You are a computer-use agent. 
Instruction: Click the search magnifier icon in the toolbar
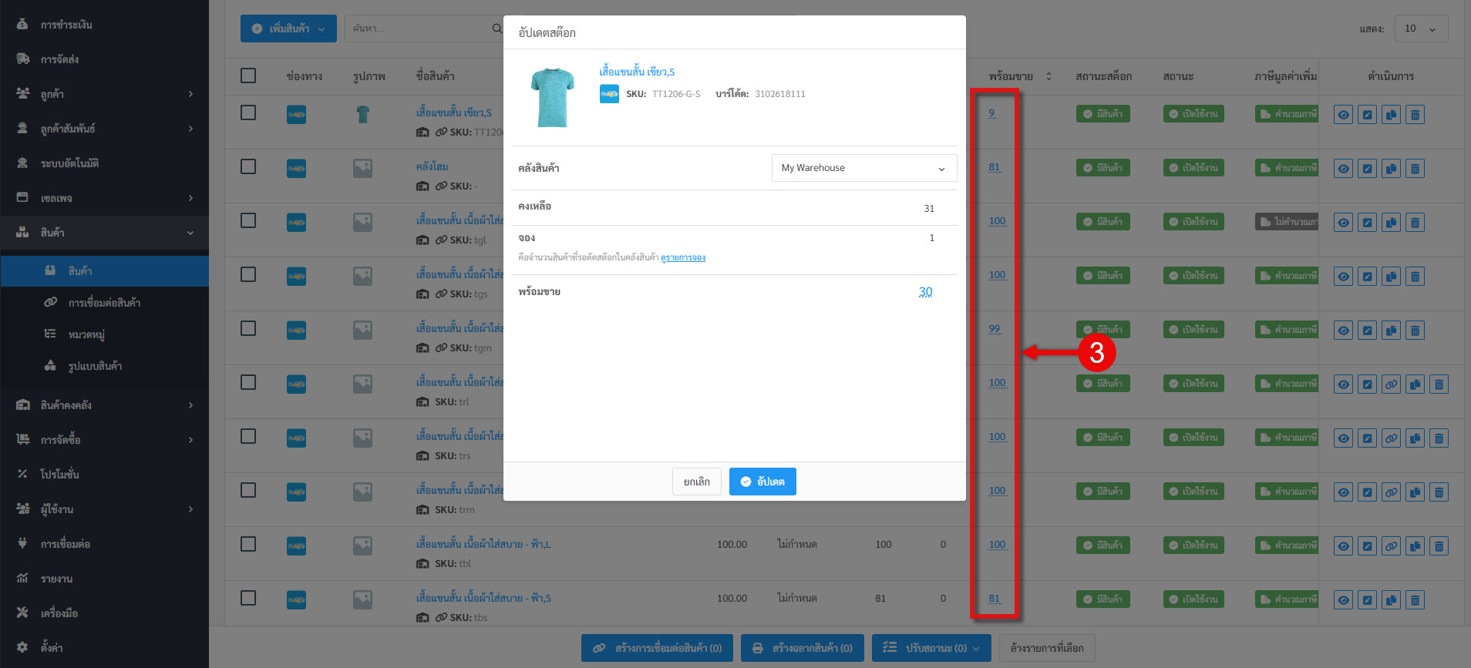click(497, 29)
